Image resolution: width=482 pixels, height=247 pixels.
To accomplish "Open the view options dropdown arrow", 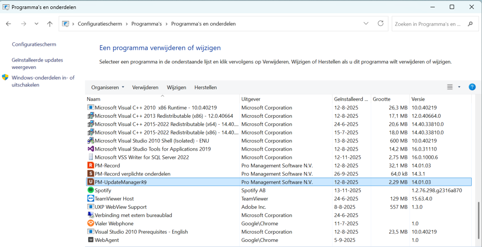I will point(459,87).
